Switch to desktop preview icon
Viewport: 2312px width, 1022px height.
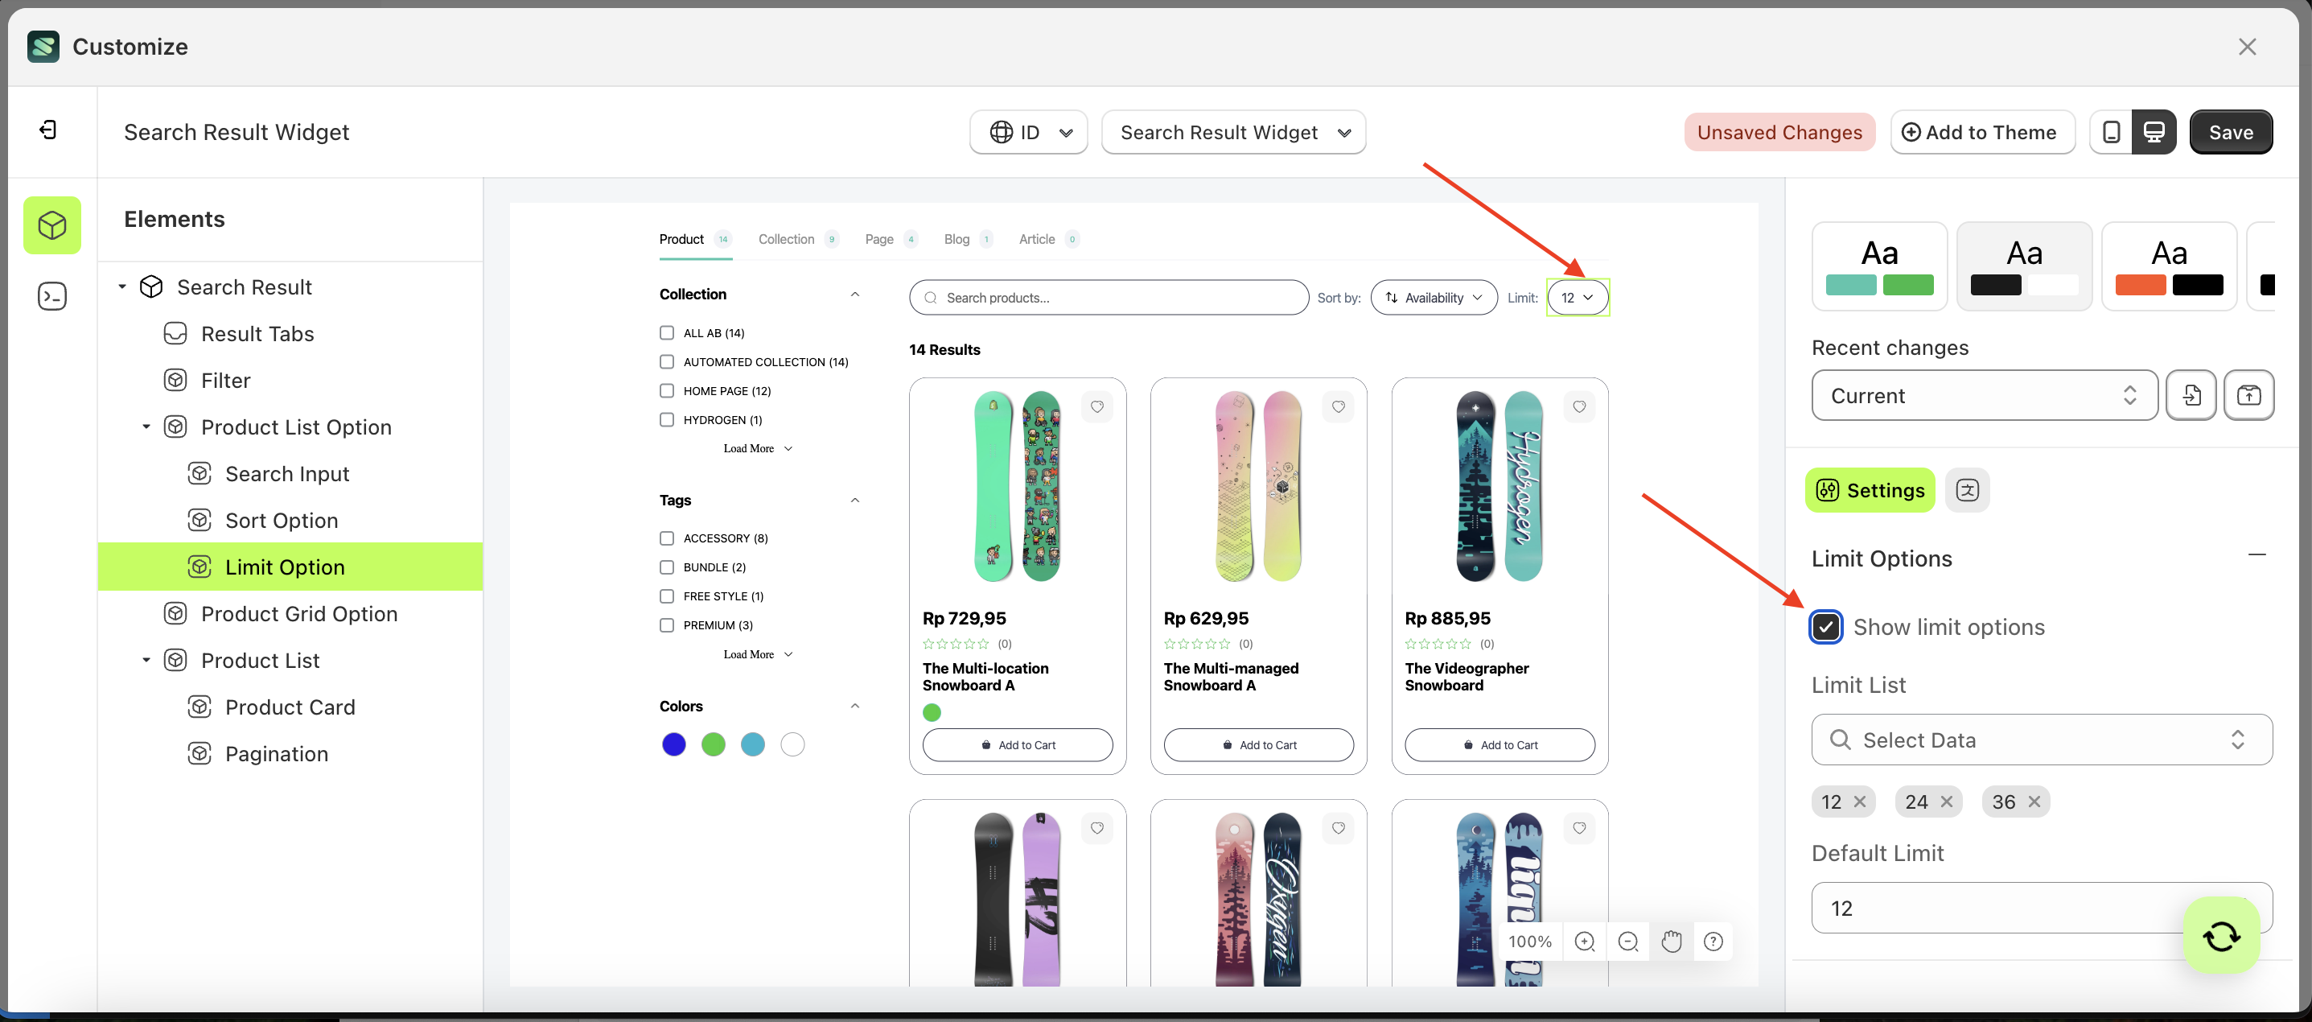[x=2156, y=131]
